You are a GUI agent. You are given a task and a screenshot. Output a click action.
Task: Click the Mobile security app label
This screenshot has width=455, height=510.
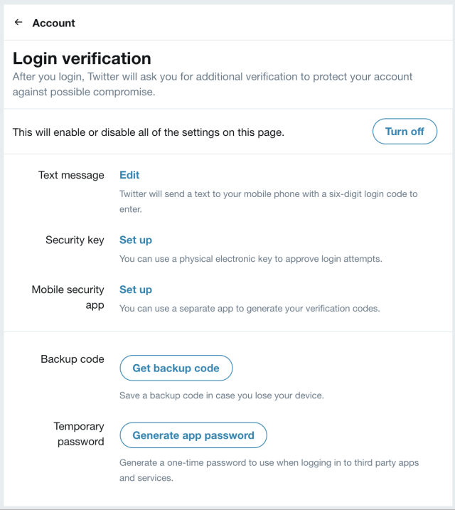coord(68,297)
